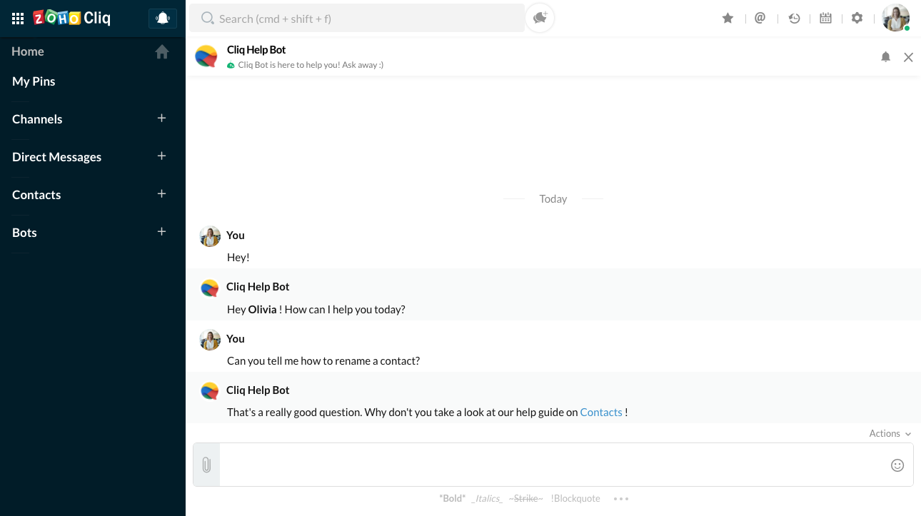Expand Direct Messages with plus
This screenshot has width=921, height=516.
(161, 156)
